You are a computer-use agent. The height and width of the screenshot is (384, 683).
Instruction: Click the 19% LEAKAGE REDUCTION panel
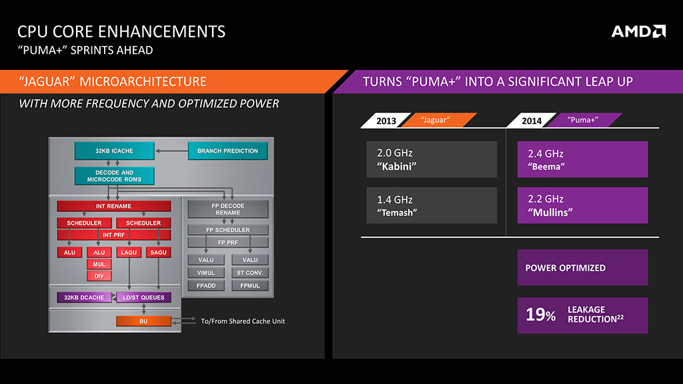point(582,315)
